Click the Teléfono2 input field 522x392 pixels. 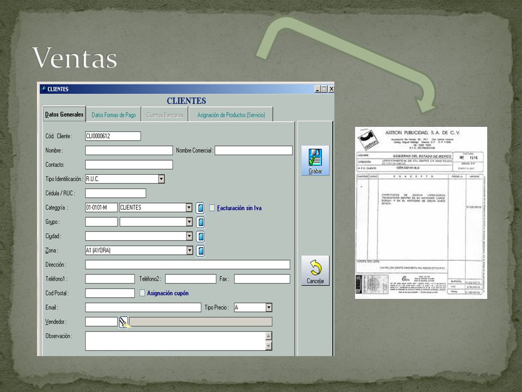[x=190, y=279]
